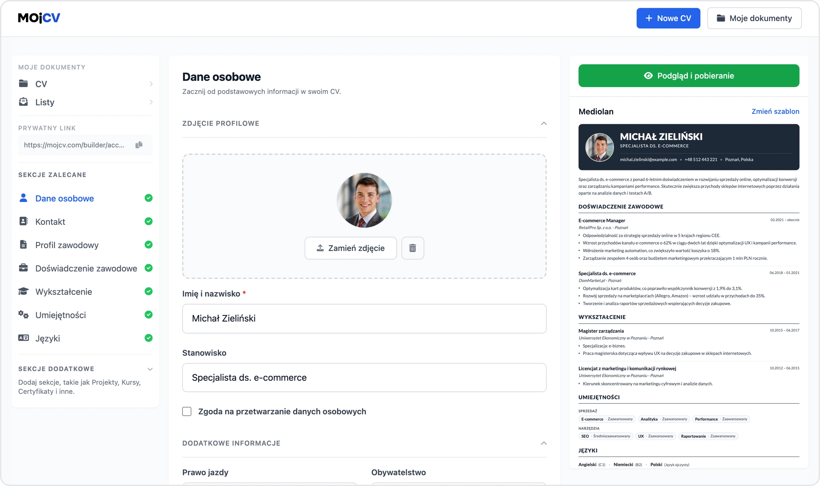Click Sekcje dodatkowe heading

tap(56, 369)
